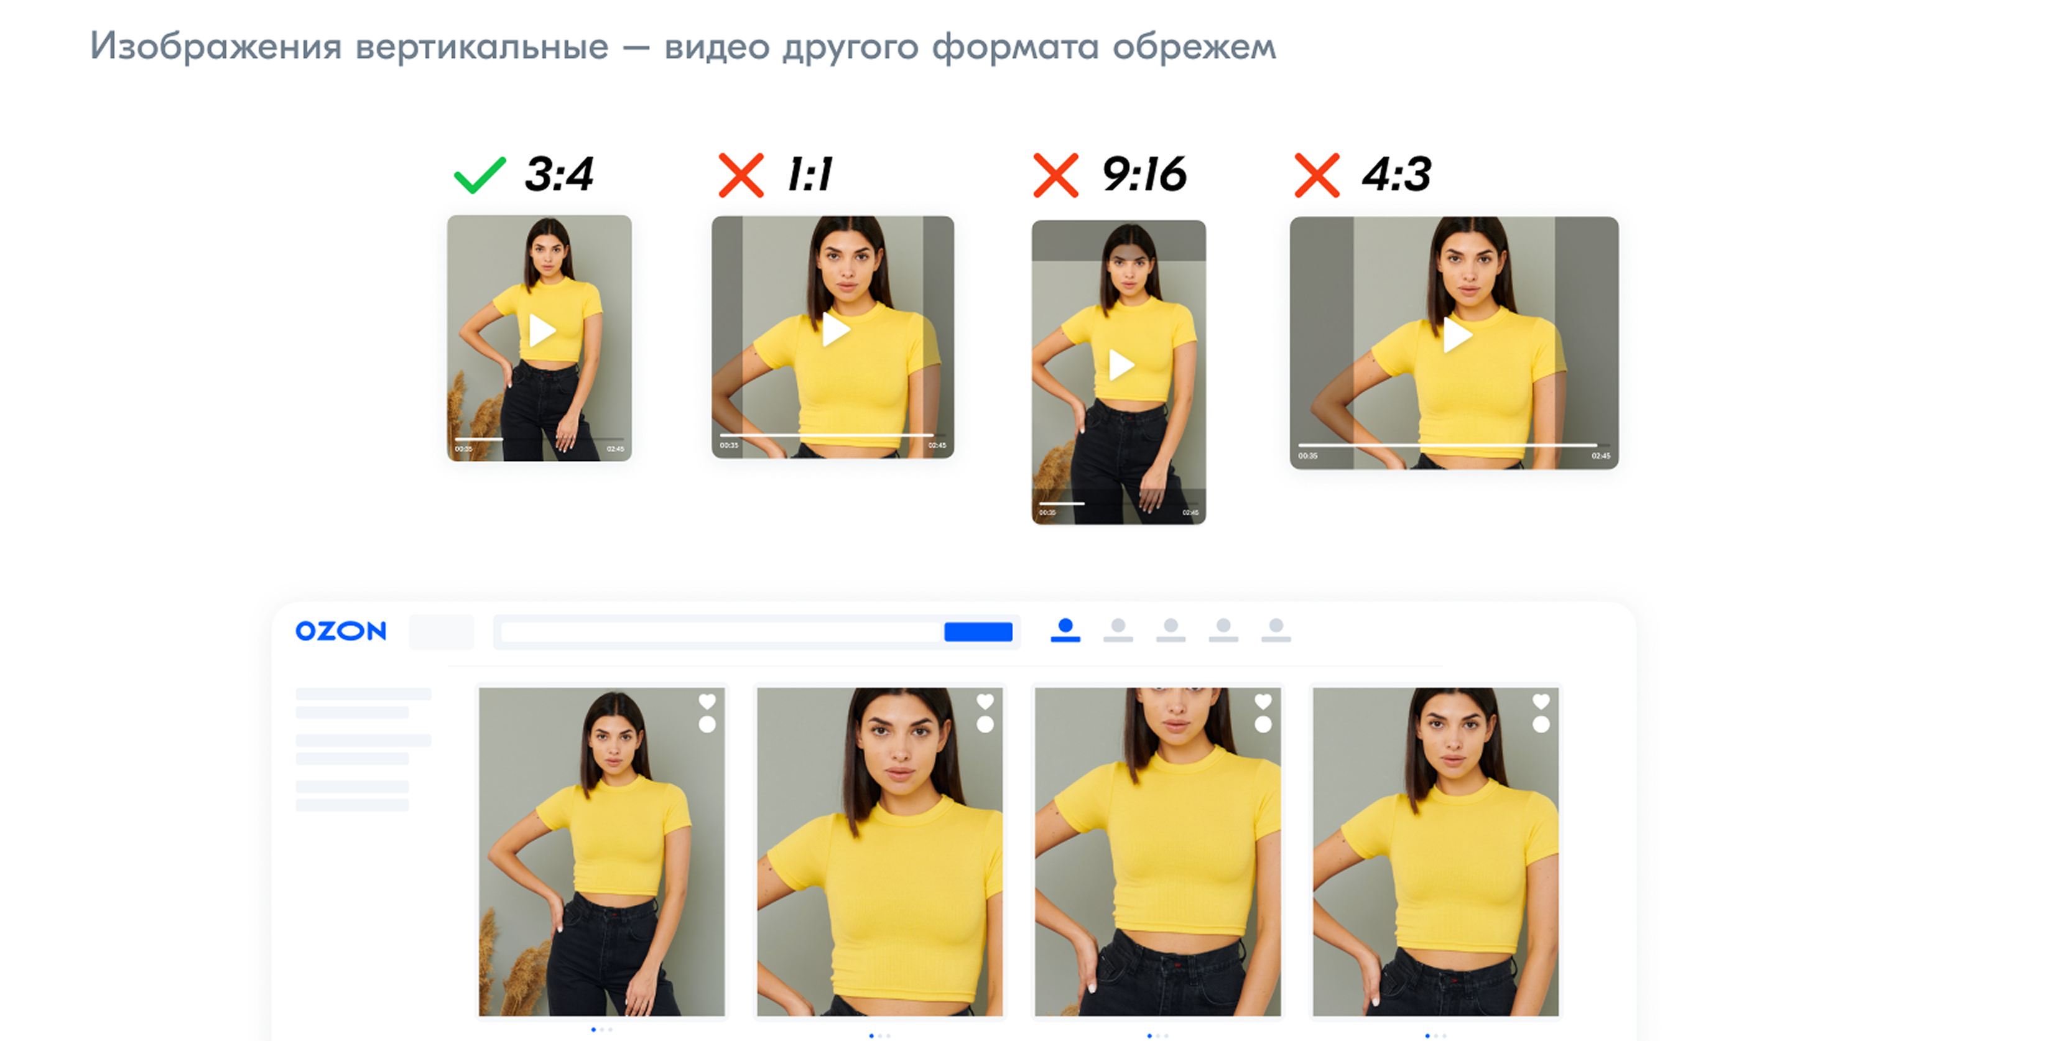Viewport: 2045px width, 1041px height.
Task: Click into the Ozon search field
Action: point(721,632)
